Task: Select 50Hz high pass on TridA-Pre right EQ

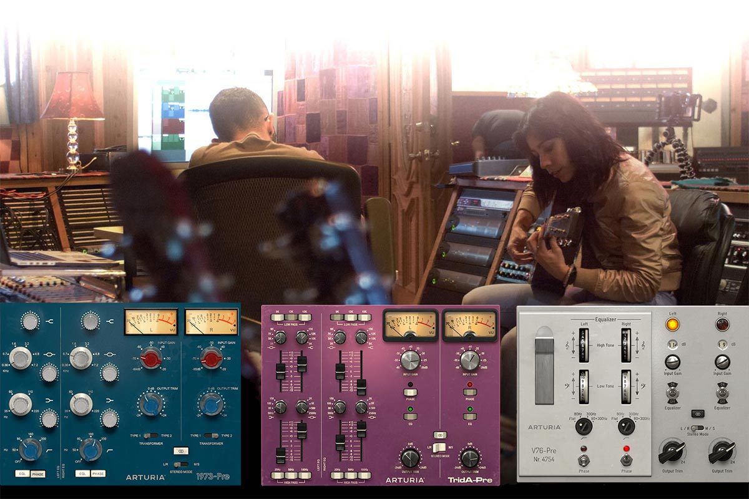Action: tap(351, 475)
